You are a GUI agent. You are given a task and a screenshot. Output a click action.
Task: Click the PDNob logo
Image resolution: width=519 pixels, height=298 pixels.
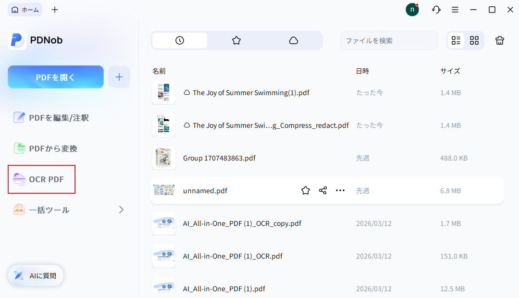[x=35, y=40]
